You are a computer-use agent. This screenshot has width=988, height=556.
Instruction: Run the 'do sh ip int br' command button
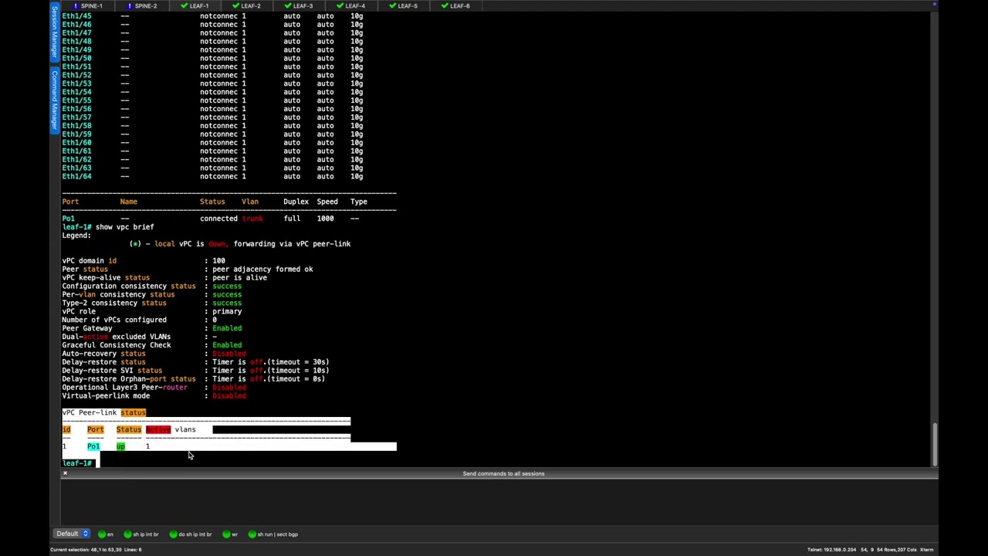point(190,534)
